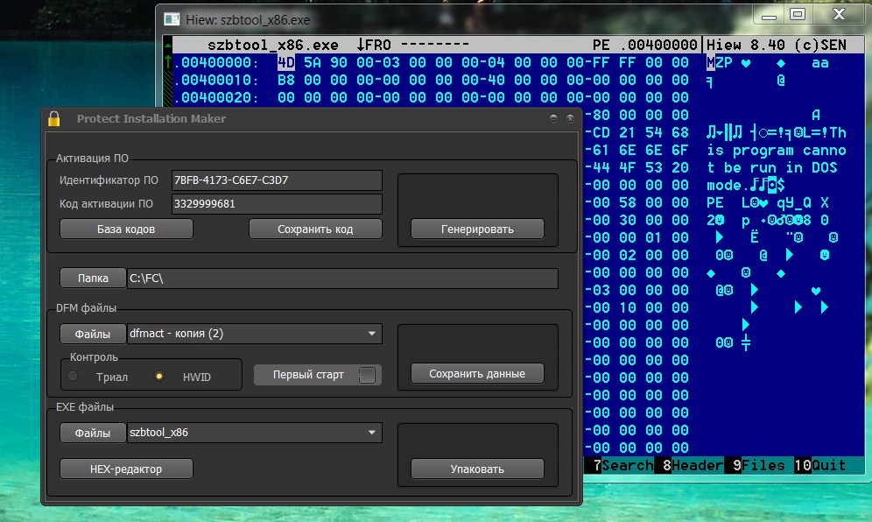Click address .00400010 in Hiew
872x522 pixels.
tap(215, 80)
